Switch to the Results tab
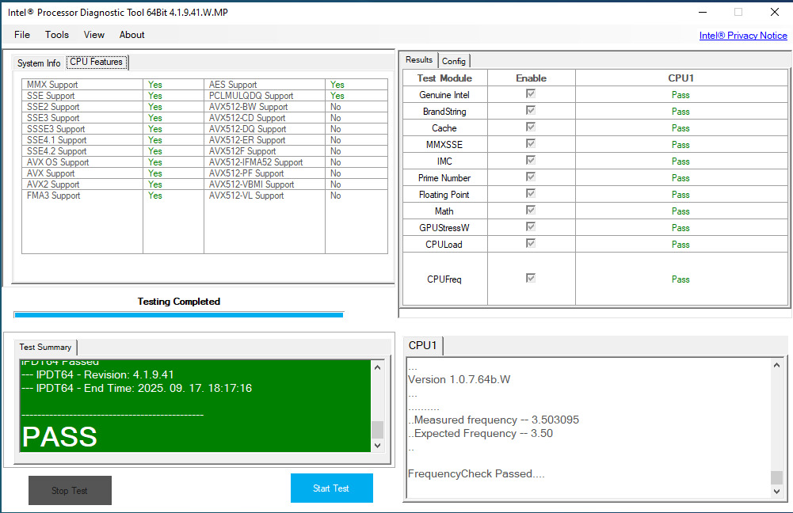Viewport: 793px width, 513px height. click(x=419, y=59)
